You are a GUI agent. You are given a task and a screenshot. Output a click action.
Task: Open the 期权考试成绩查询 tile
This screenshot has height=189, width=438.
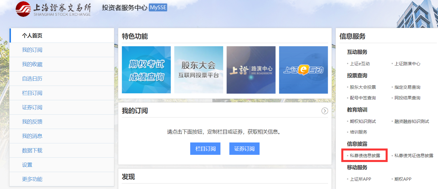coord(146,70)
